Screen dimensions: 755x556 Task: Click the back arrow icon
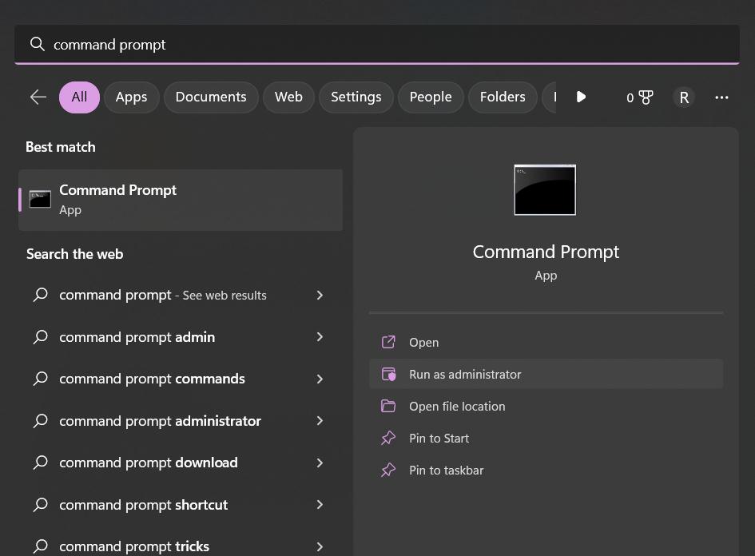38,97
